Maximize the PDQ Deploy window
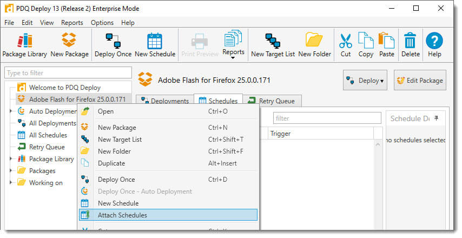The height and width of the screenshot is (238, 462). click(415, 8)
